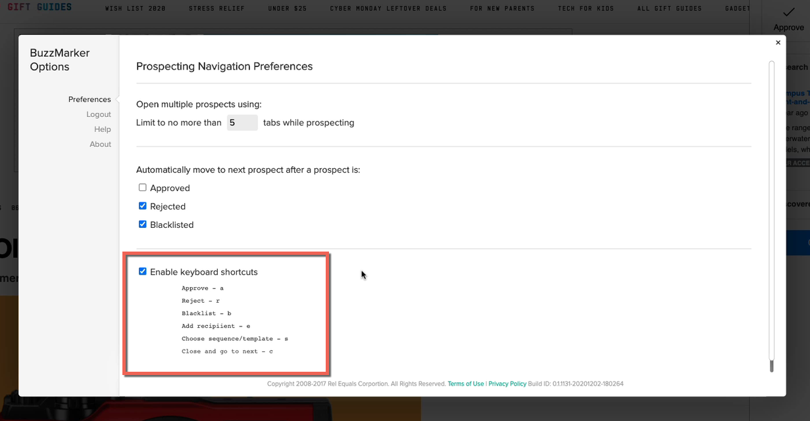The width and height of the screenshot is (810, 421).
Task: Open About in the options sidebar
Action: pos(101,144)
